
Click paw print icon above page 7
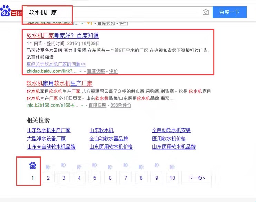point(126,165)
